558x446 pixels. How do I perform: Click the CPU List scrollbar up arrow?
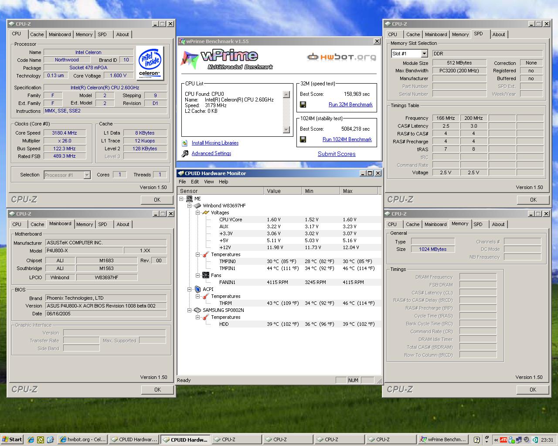coord(286,95)
